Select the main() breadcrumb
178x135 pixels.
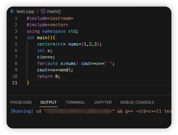click(54, 11)
